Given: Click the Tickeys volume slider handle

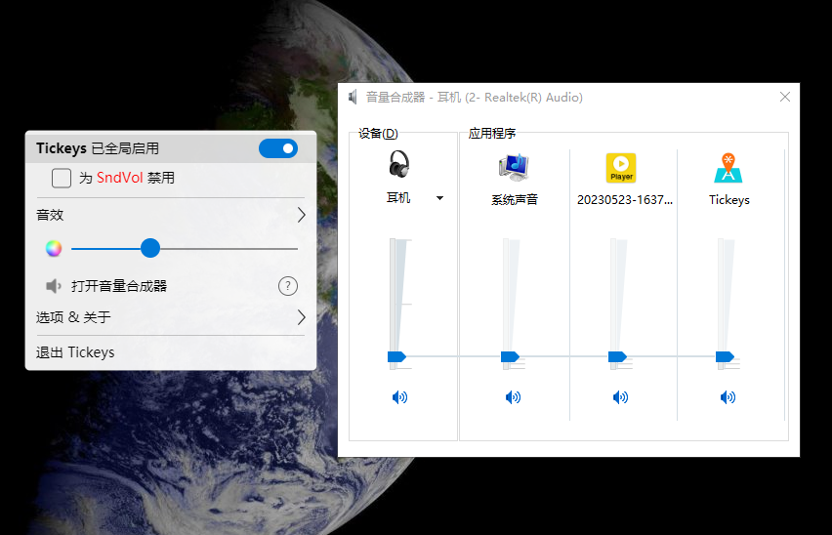Looking at the screenshot, I should pos(150,248).
